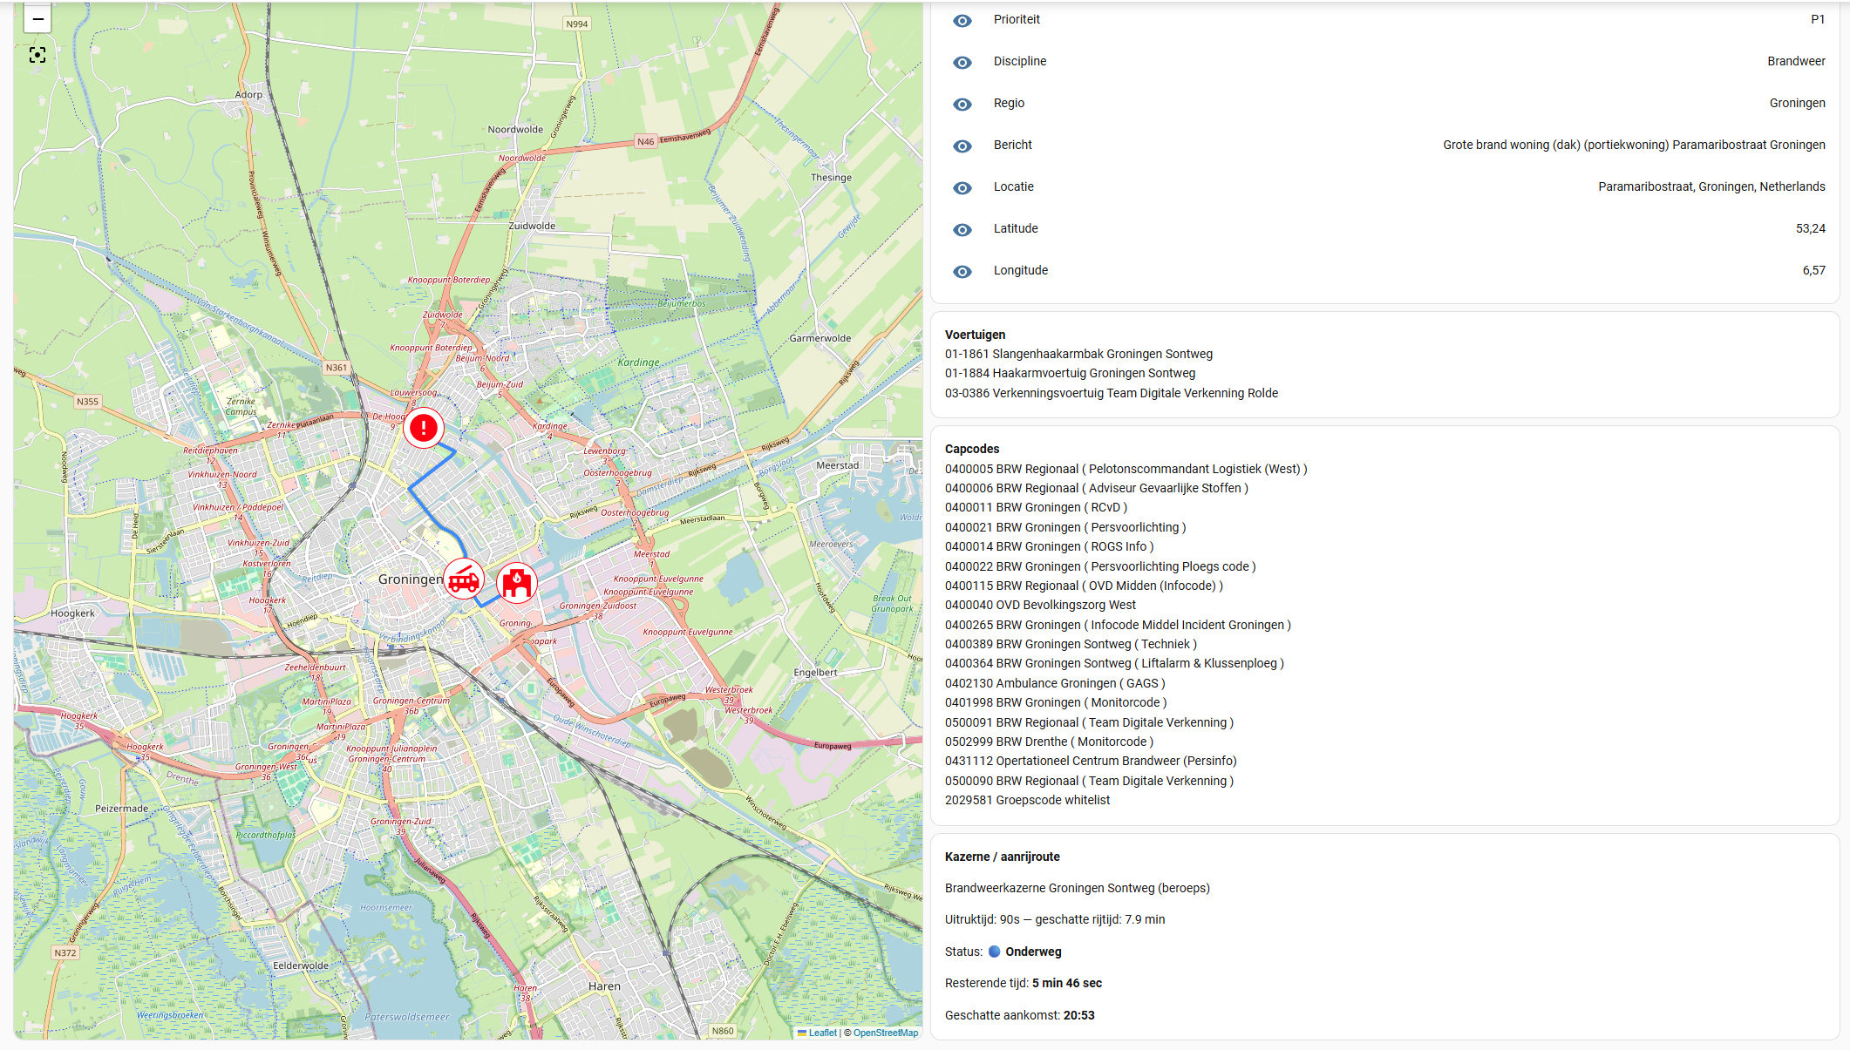The width and height of the screenshot is (1850, 1050).
Task: Click capcode 0500091 Team Digitale Verkenning
Action: click(1090, 722)
